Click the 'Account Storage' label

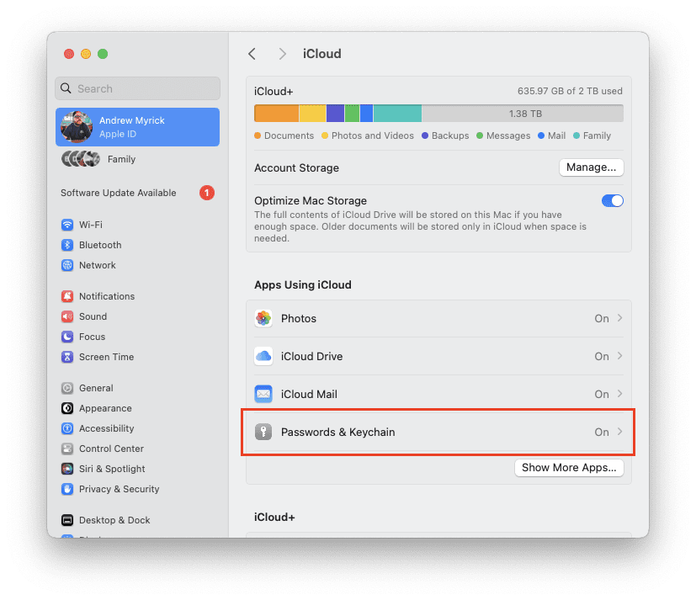tap(296, 167)
